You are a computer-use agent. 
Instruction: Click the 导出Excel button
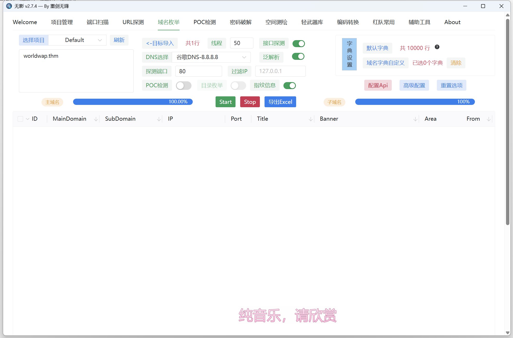click(280, 102)
